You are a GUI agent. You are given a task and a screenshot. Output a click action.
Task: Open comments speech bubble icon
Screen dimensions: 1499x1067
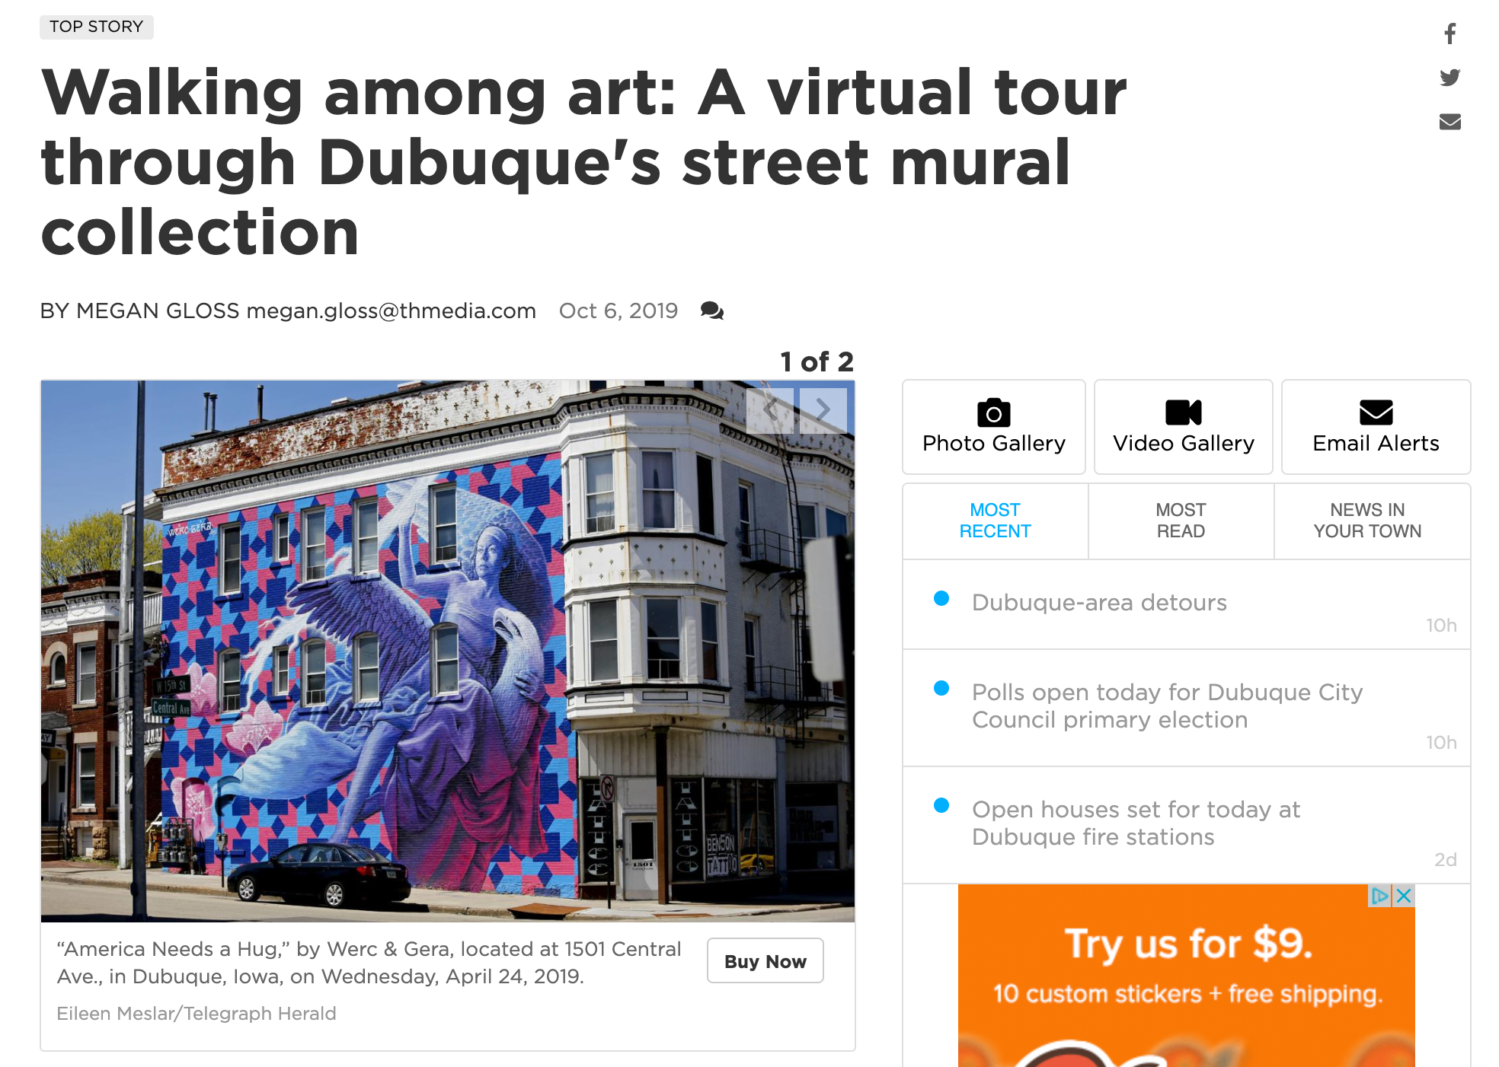tap(711, 311)
